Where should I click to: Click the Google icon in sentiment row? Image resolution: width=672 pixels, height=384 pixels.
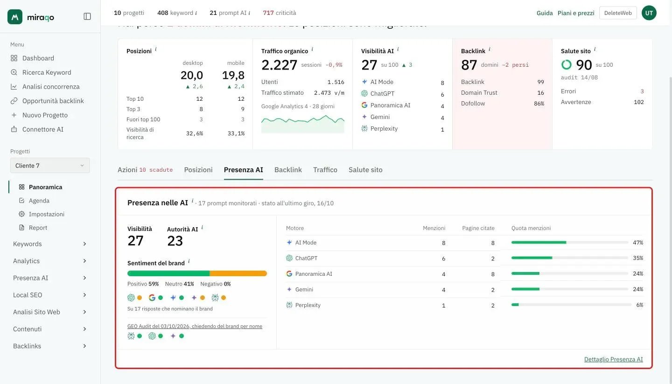point(152,298)
